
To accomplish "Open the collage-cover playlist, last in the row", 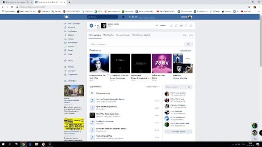I will click(x=183, y=63).
